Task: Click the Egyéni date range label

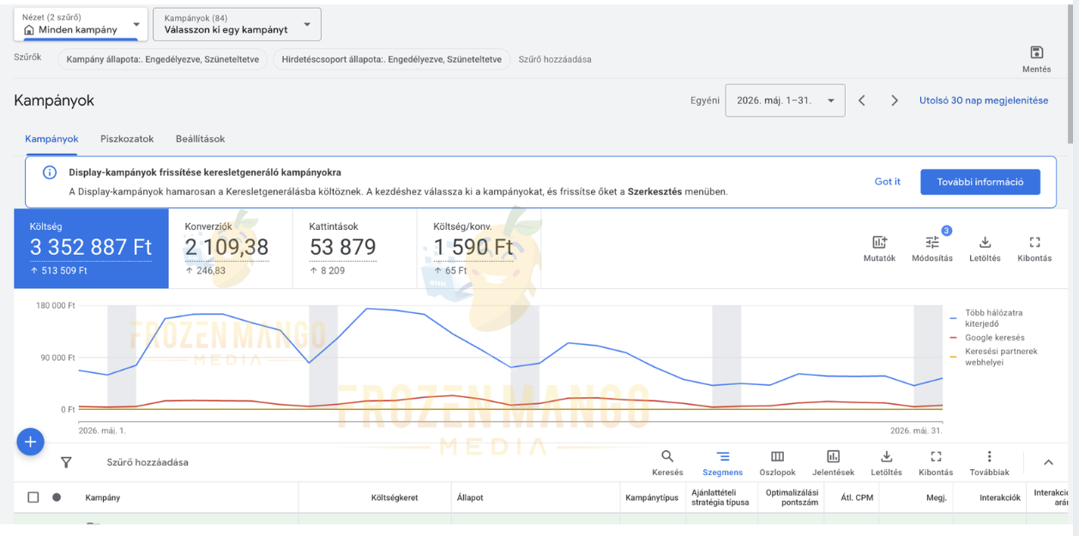Action: click(x=705, y=100)
